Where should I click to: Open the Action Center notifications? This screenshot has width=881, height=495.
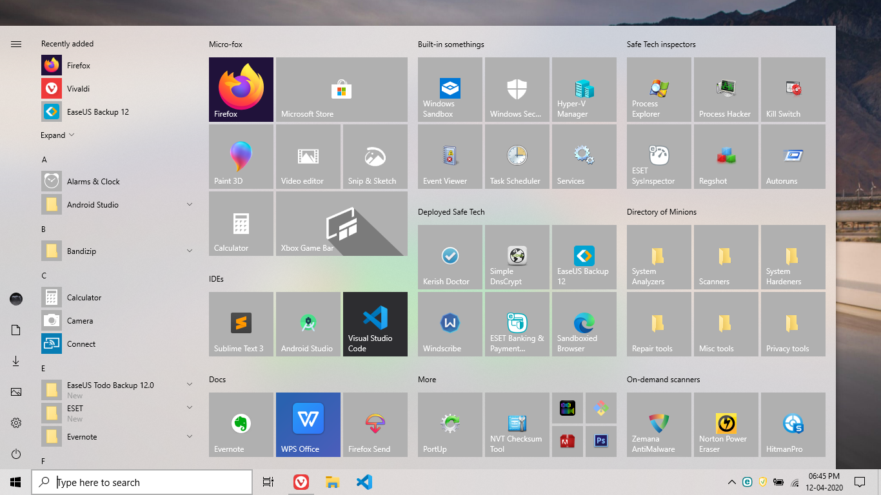tap(859, 482)
